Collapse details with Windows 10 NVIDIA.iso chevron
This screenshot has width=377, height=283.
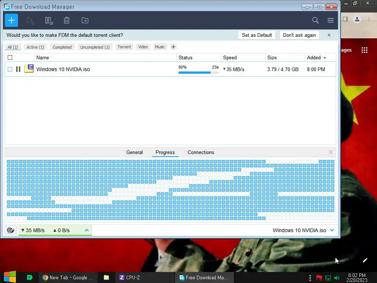332,230
